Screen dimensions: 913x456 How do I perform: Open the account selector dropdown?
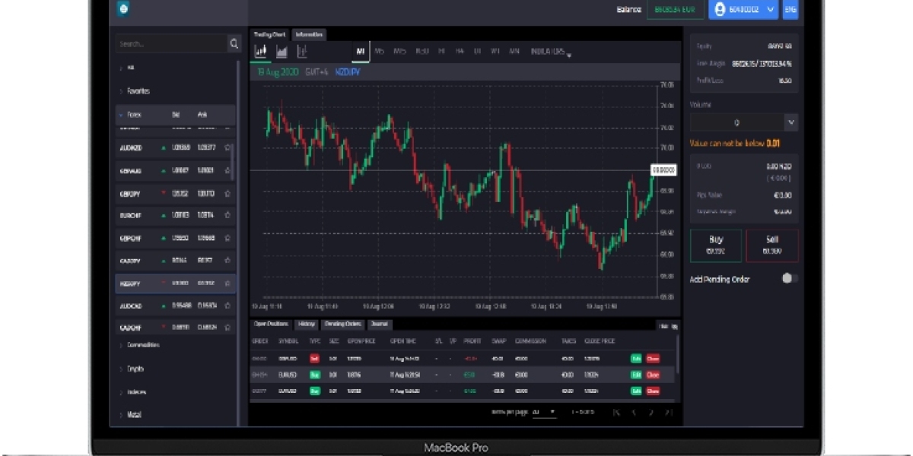tap(743, 9)
